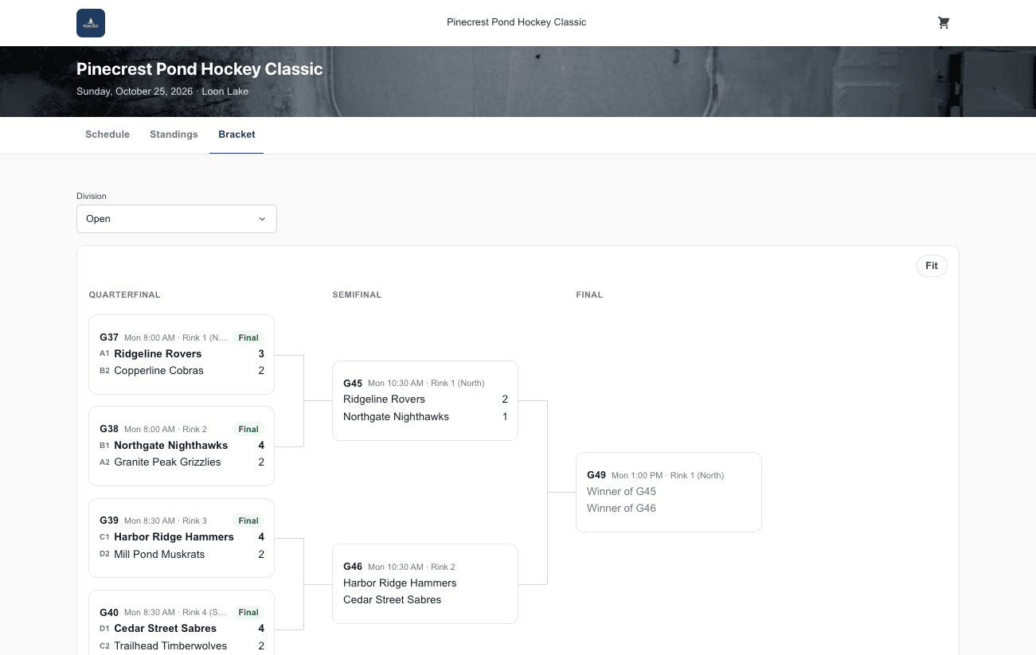Click the Final badge on G37
The height and width of the screenshot is (655, 1036).
(x=248, y=337)
